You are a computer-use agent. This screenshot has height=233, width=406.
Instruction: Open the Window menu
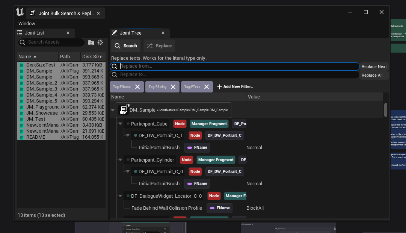pos(27,23)
